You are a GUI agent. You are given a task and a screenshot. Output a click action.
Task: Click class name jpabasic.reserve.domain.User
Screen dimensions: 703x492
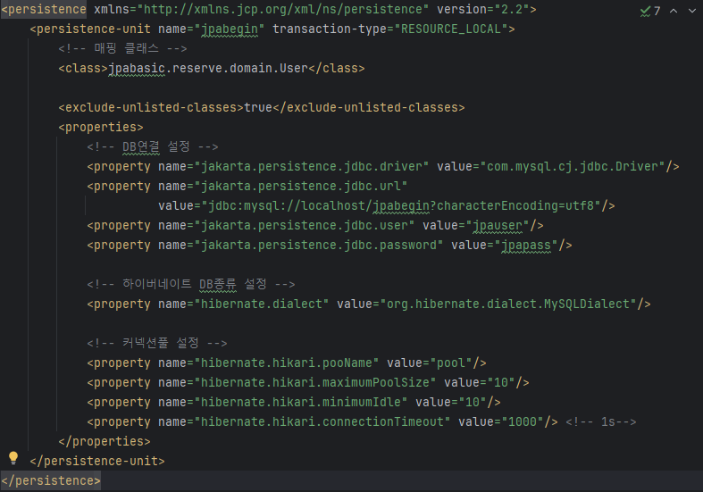pyautogui.click(x=208, y=68)
